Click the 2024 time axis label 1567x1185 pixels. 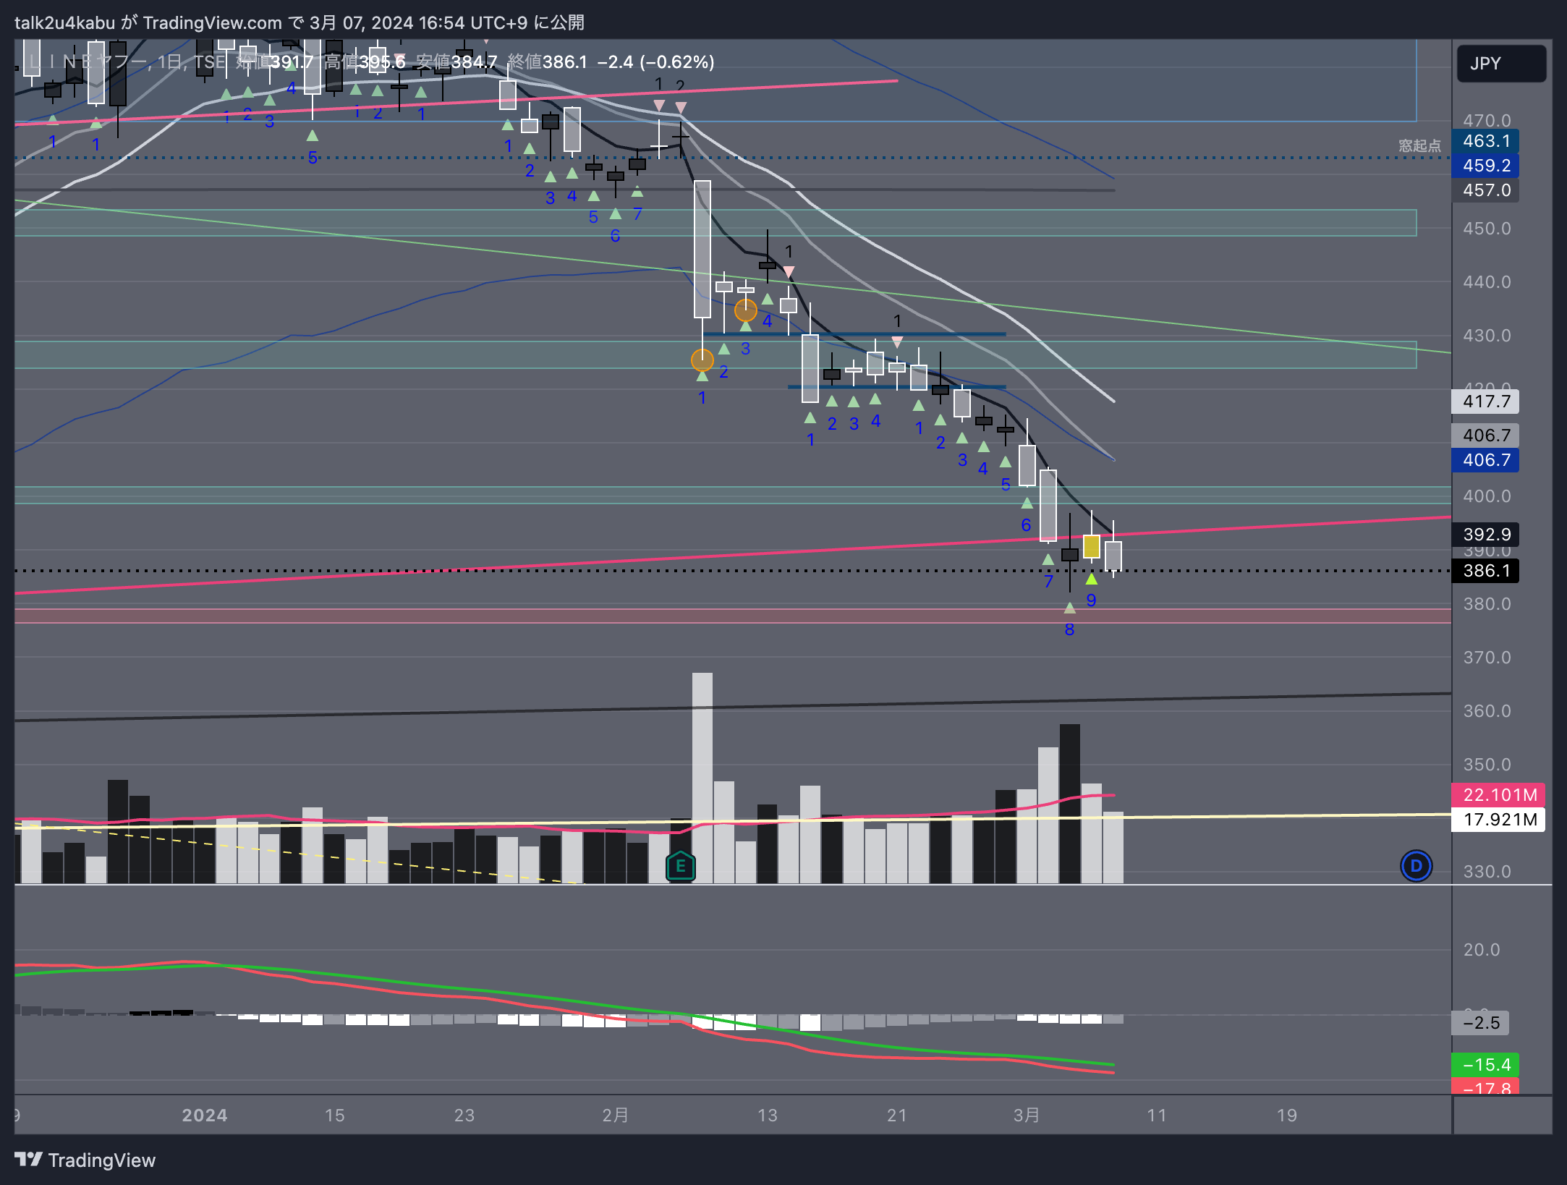tap(205, 1116)
